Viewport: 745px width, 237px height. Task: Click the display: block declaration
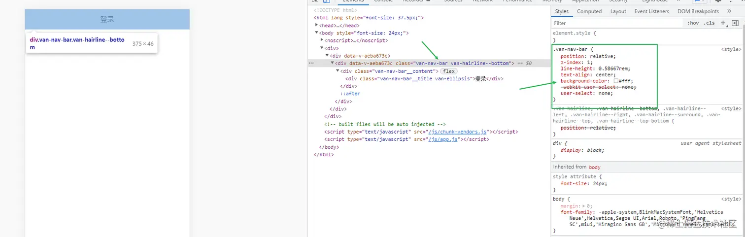tap(582, 150)
